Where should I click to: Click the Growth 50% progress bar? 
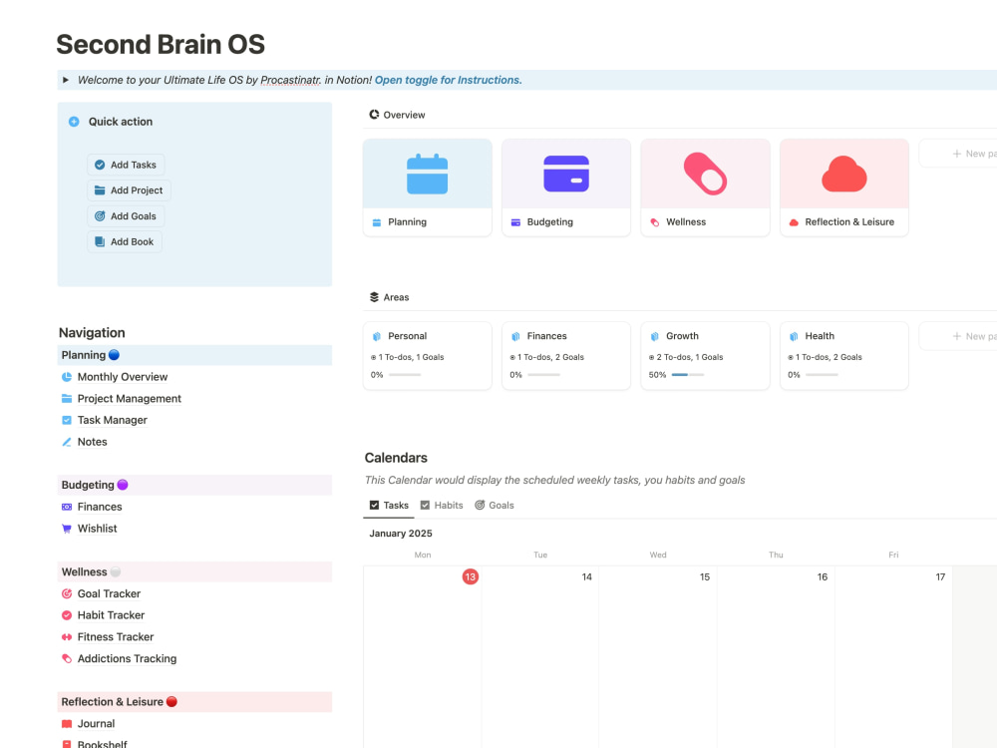click(x=687, y=375)
